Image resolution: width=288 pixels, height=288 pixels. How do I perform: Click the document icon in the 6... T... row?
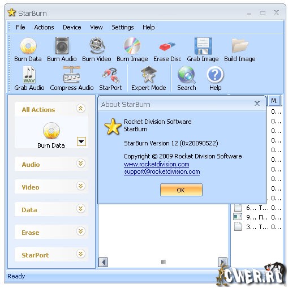(x=238, y=208)
